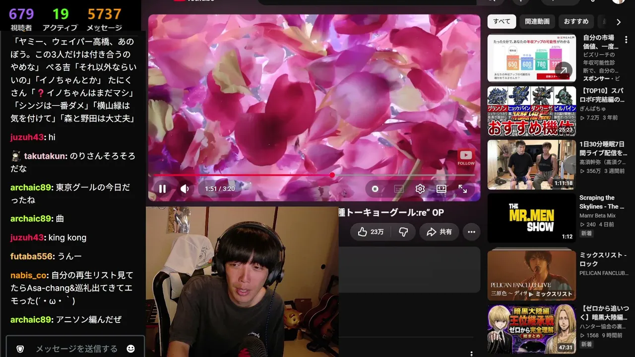Click the shield icon beside the chat input
The height and width of the screenshot is (357, 635).
[20, 349]
